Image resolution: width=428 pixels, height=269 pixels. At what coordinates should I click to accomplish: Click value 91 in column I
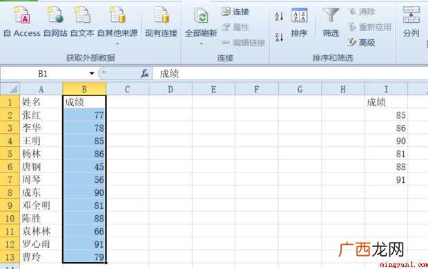tap(386, 179)
